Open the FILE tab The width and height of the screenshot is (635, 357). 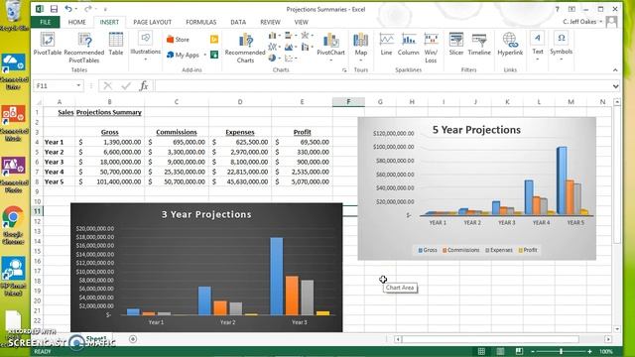point(46,22)
